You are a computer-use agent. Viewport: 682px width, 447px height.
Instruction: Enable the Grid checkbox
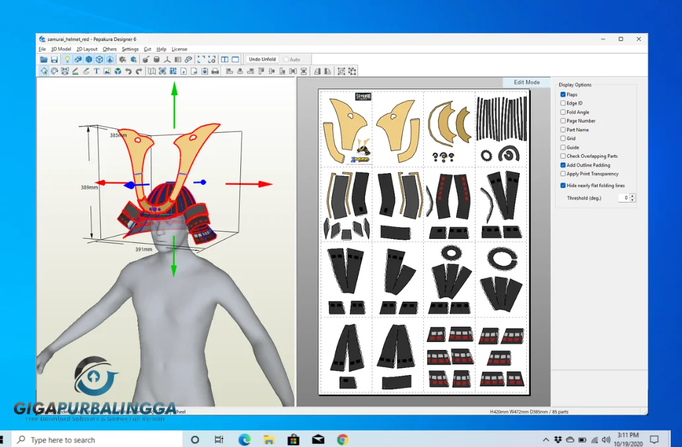click(x=563, y=138)
